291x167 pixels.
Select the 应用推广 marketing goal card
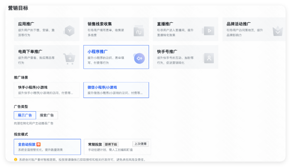(46, 29)
